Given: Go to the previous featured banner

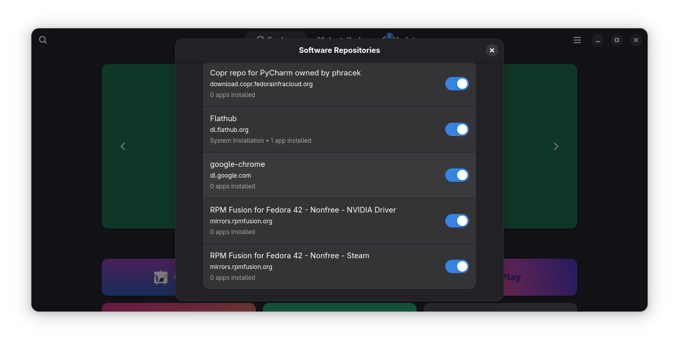Looking at the screenshot, I should tap(123, 146).
